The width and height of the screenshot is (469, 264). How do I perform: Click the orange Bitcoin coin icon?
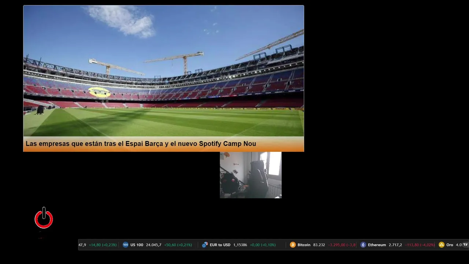[x=293, y=245]
